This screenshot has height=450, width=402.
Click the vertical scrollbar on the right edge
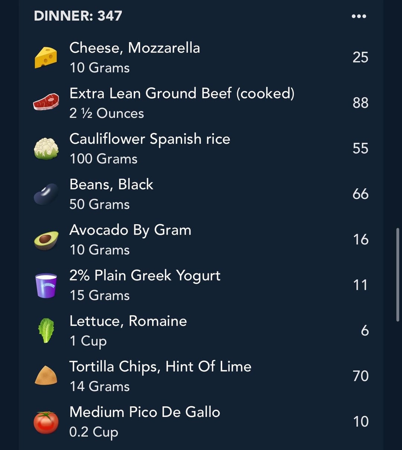tap(398, 275)
